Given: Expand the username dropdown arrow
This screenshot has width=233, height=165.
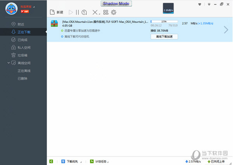Looking at the screenshot, I should (34, 7).
